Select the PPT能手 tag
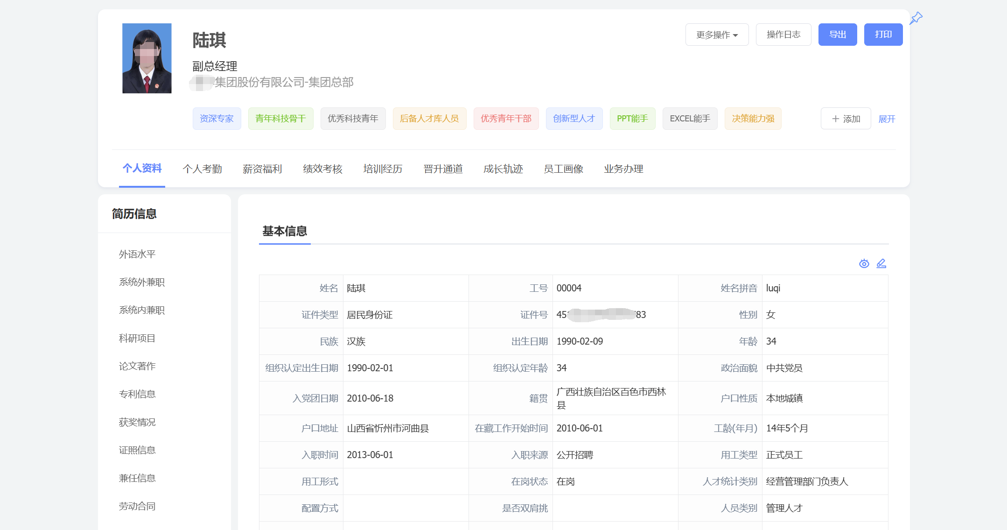The width and height of the screenshot is (1007, 530). [632, 119]
